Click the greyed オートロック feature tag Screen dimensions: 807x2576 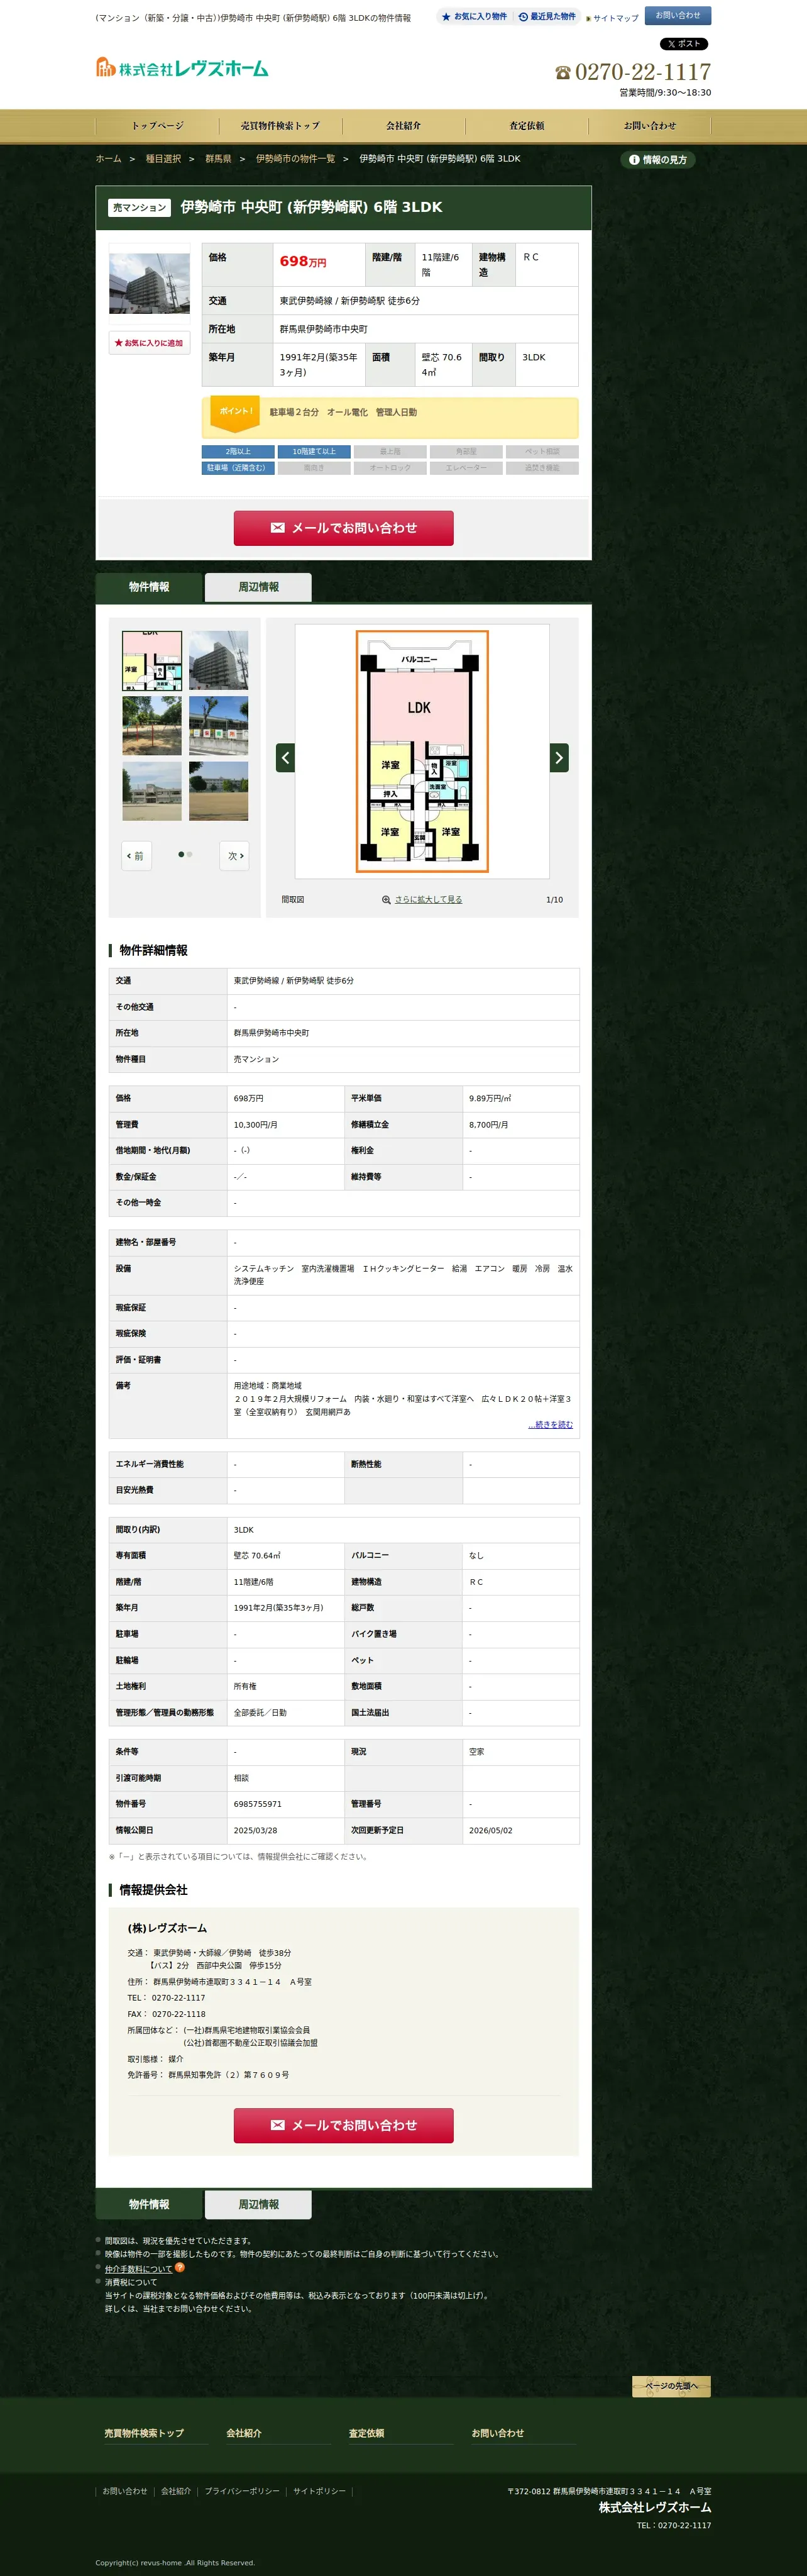tap(390, 468)
